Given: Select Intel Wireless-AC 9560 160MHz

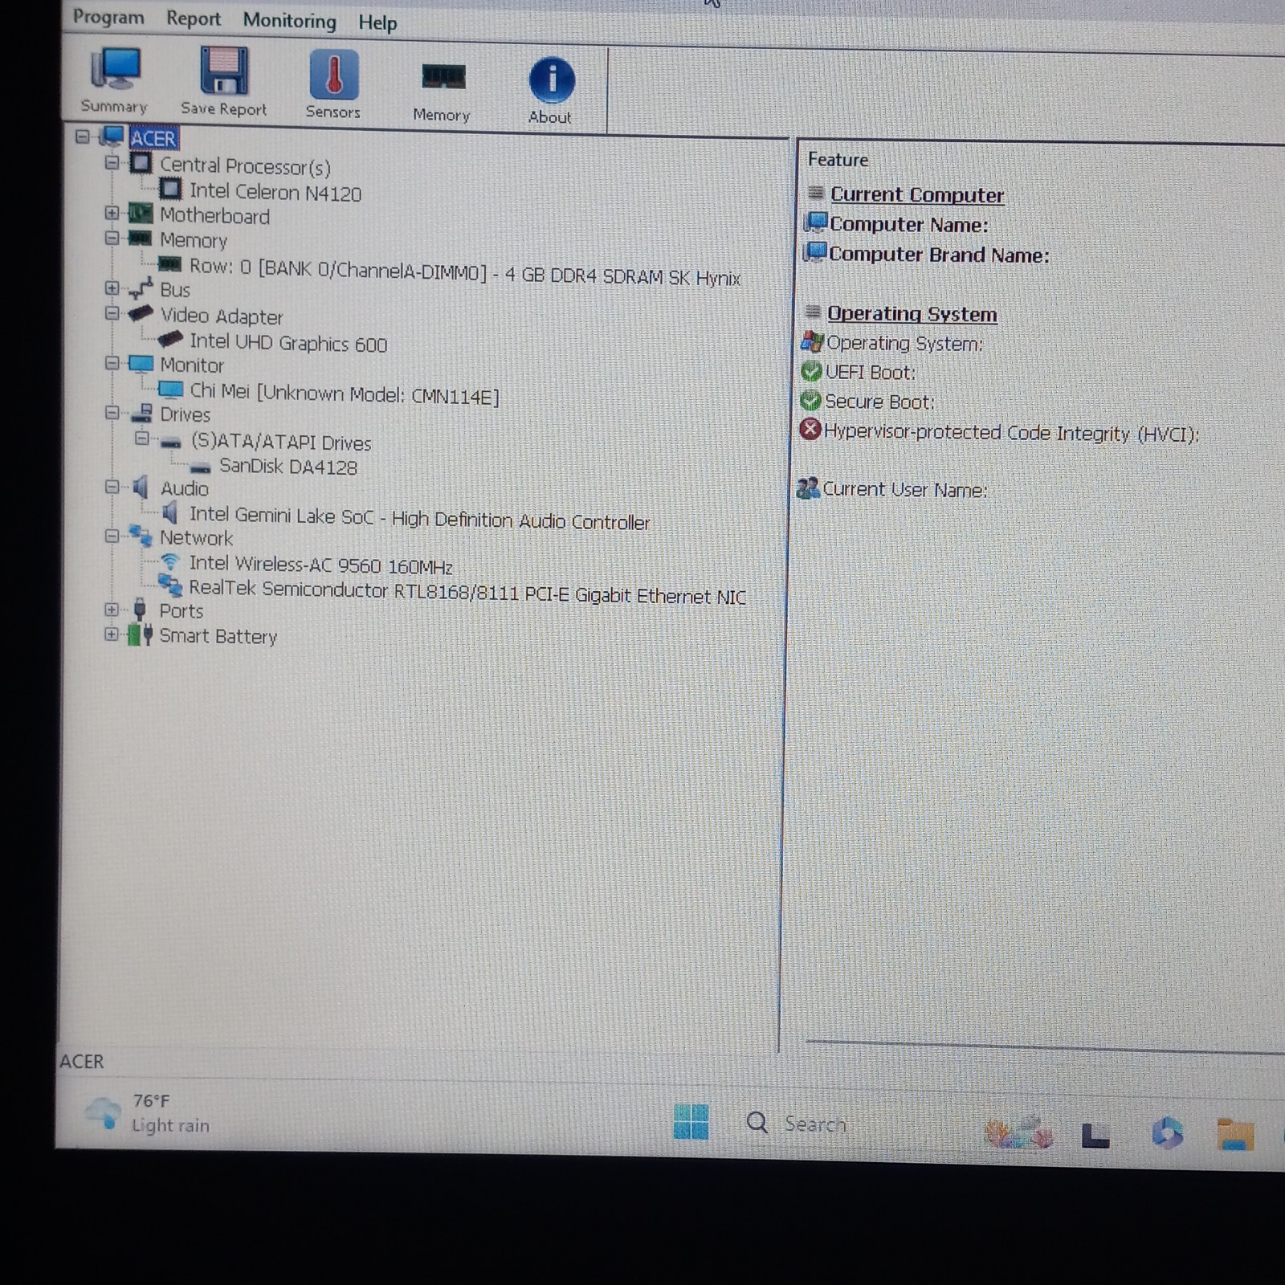Looking at the screenshot, I should click(321, 565).
